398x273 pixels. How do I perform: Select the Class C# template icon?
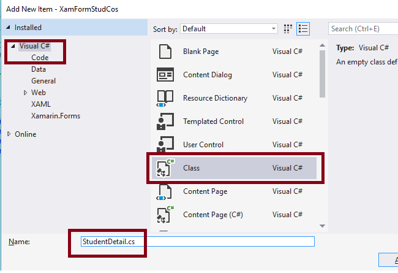tap(165, 168)
